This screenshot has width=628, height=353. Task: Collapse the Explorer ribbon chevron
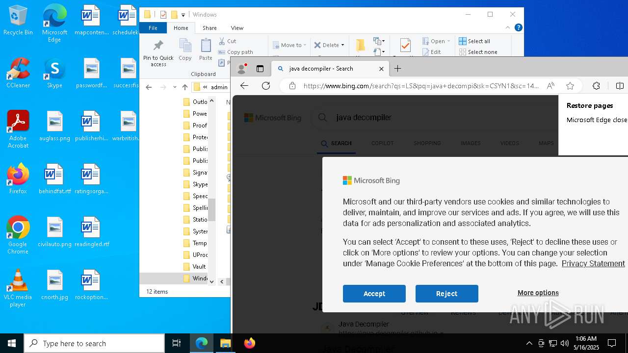click(508, 28)
